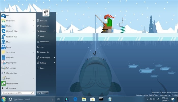178x102 pixels.
Task: Expand the File Explorer jump list arrow
Action: [34, 21]
